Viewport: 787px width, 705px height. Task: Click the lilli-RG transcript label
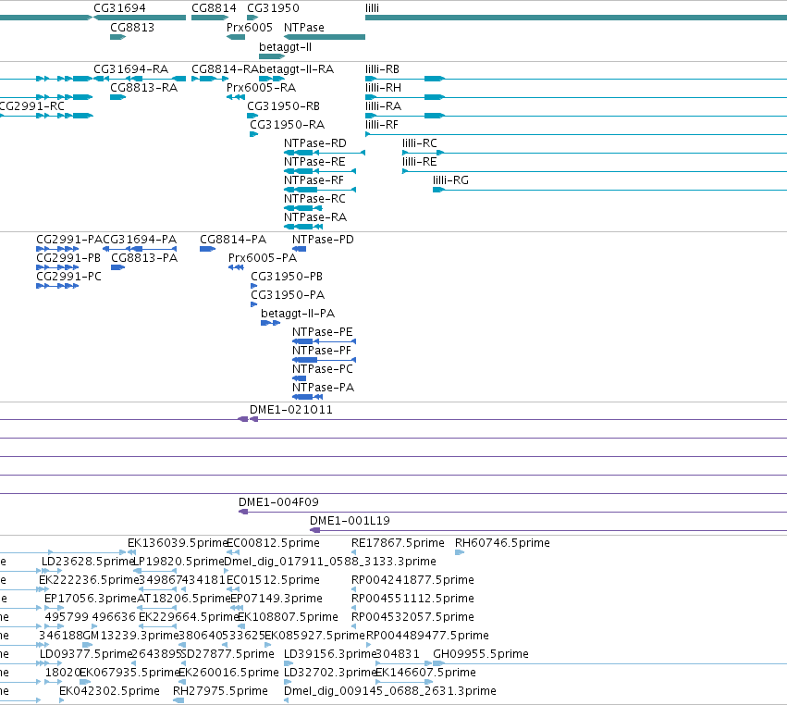pyautogui.click(x=450, y=180)
